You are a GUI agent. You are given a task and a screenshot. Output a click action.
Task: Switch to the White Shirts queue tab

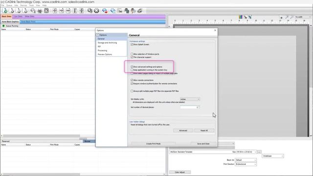point(29,17)
